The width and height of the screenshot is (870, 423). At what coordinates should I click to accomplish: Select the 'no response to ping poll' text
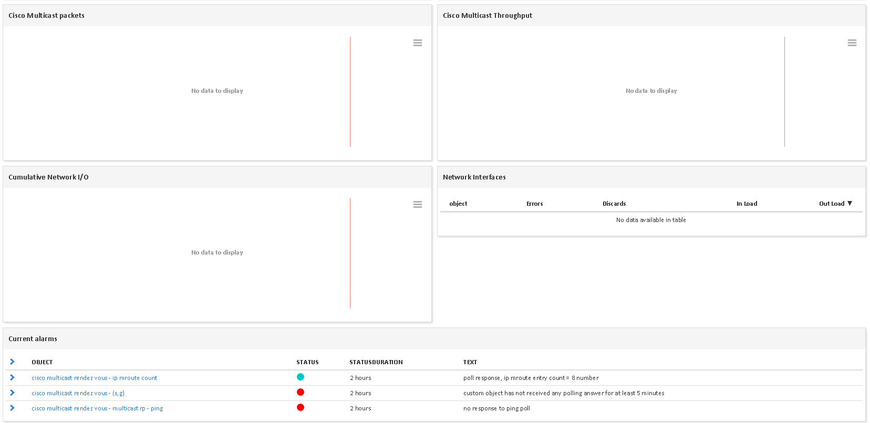(x=496, y=408)
